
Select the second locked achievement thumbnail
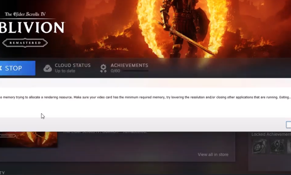(x=277, y=146)
